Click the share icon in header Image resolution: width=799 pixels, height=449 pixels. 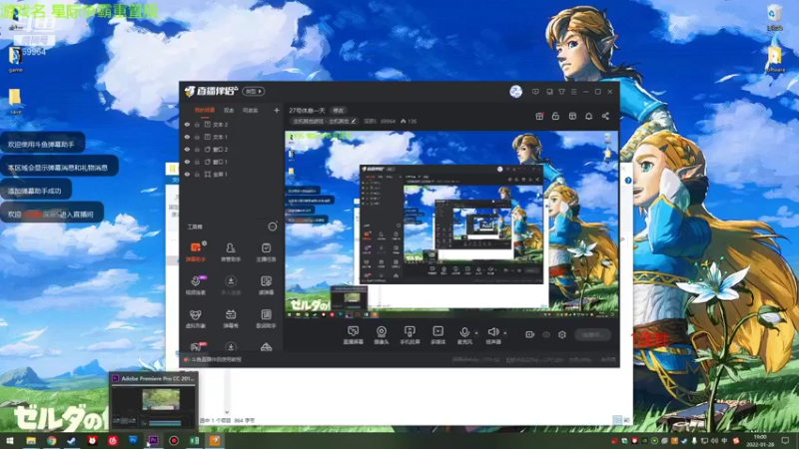[605, 116]
